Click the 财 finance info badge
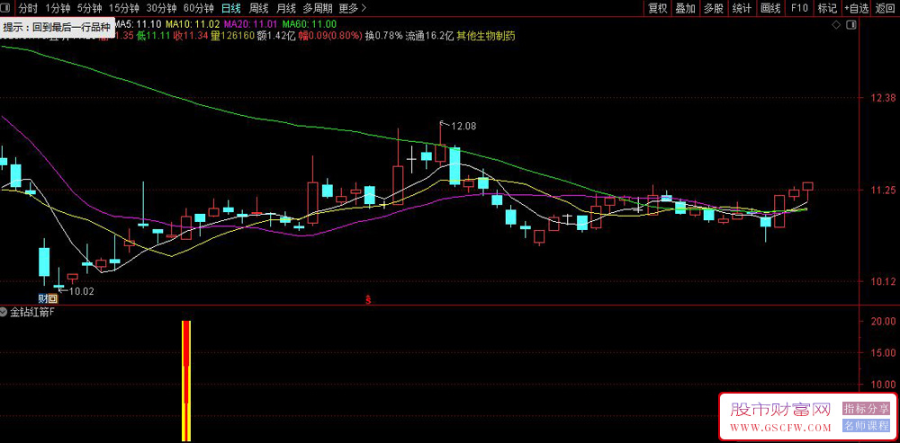This screenshot has height=443, width=900. point(42,298)
